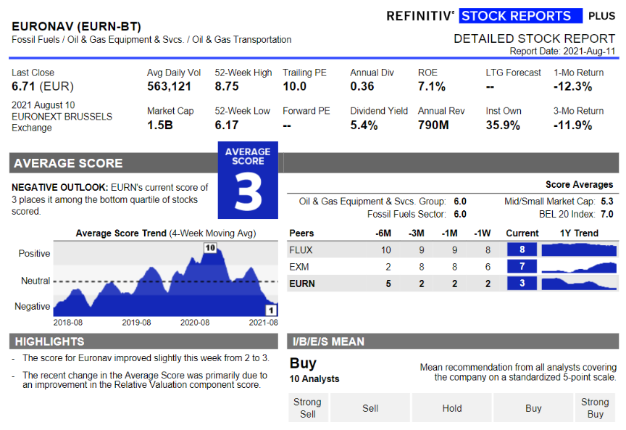Select the Hold scale box

[452, 408]
